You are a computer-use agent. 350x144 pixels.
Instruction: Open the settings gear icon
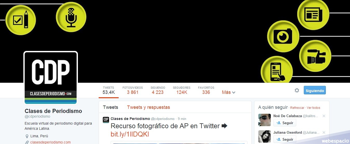(297, 90)
